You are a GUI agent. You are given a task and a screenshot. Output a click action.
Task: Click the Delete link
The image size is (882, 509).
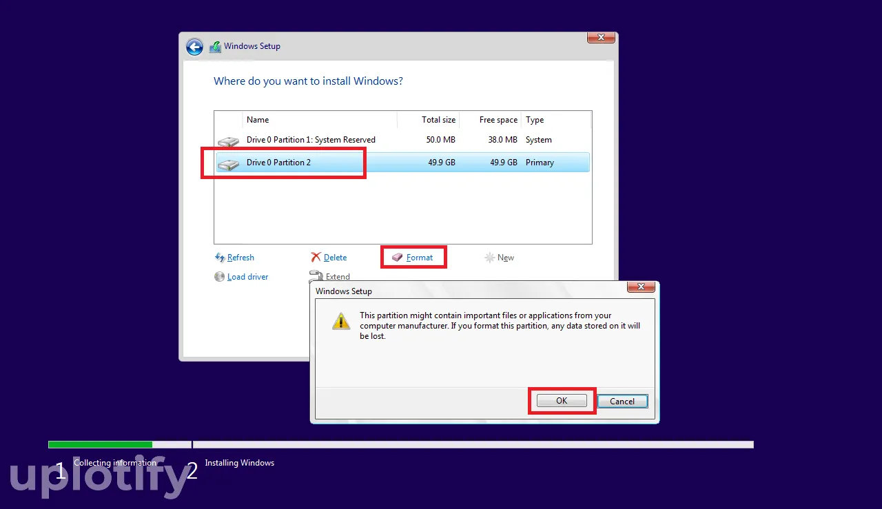[x=335, y=258]
